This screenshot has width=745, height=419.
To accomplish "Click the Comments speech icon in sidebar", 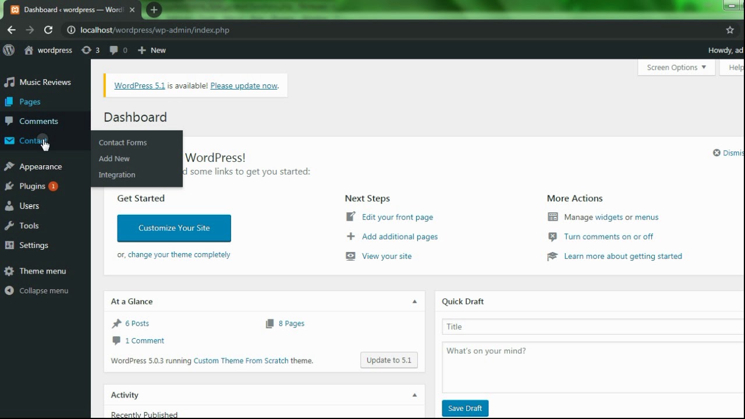I will point(9,121).
